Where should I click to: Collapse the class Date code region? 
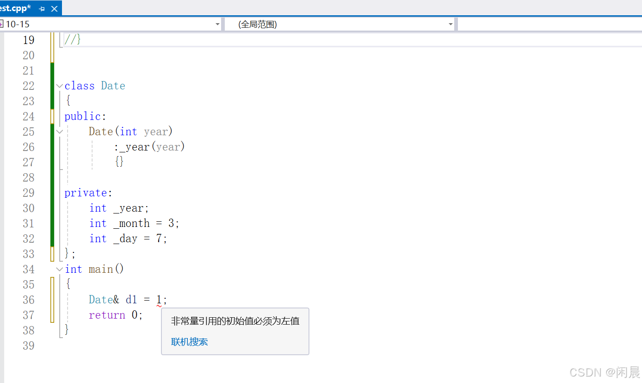59,85
